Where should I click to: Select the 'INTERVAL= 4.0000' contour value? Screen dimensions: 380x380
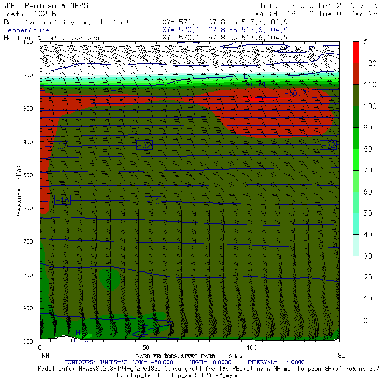click(276, 362)
